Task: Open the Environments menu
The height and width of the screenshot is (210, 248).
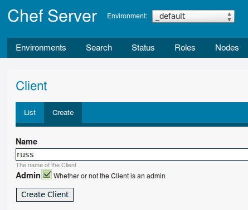Action: pyautogui.click(x=41, y=48)
